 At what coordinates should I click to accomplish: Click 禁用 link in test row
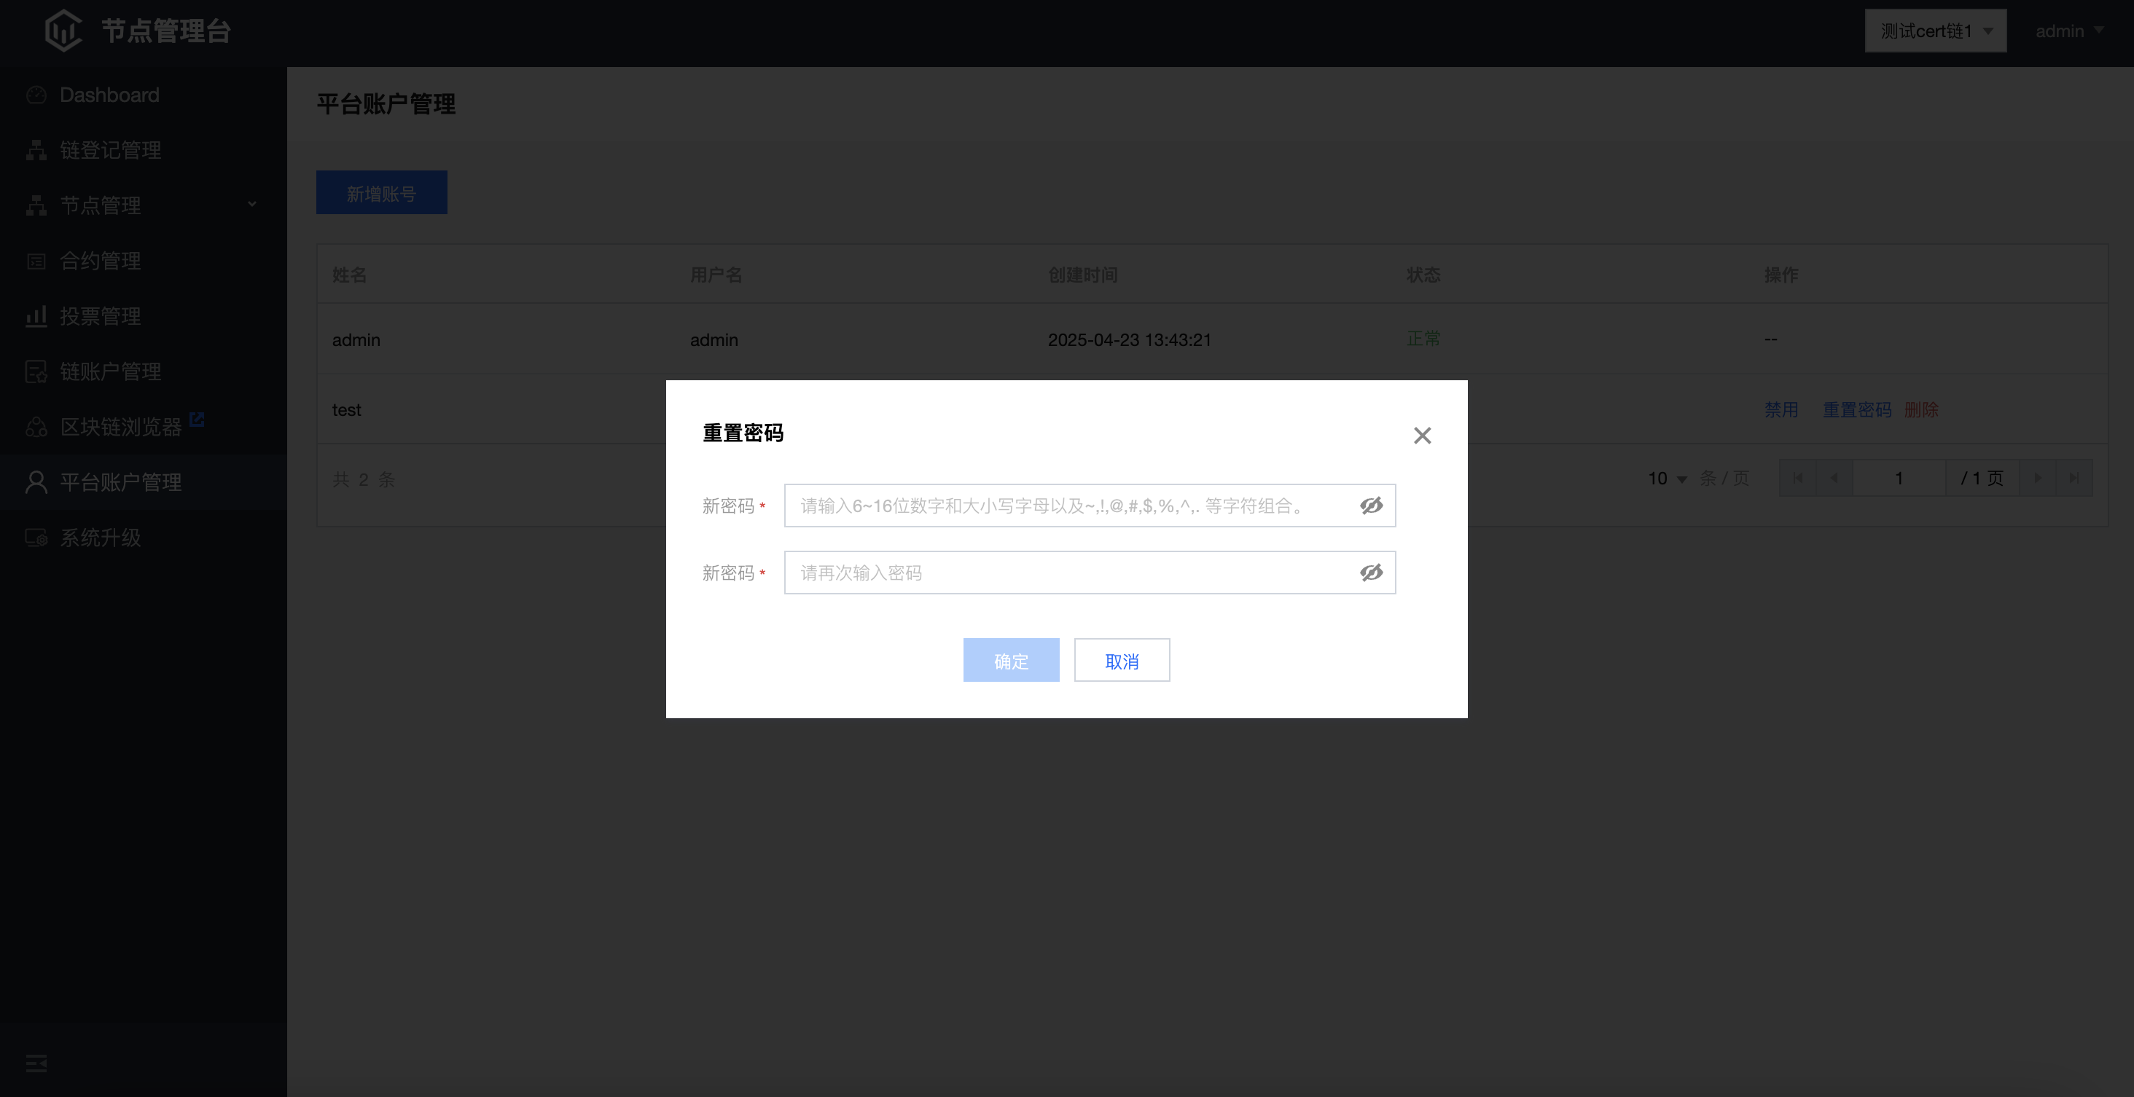(x=1781, y=409)
